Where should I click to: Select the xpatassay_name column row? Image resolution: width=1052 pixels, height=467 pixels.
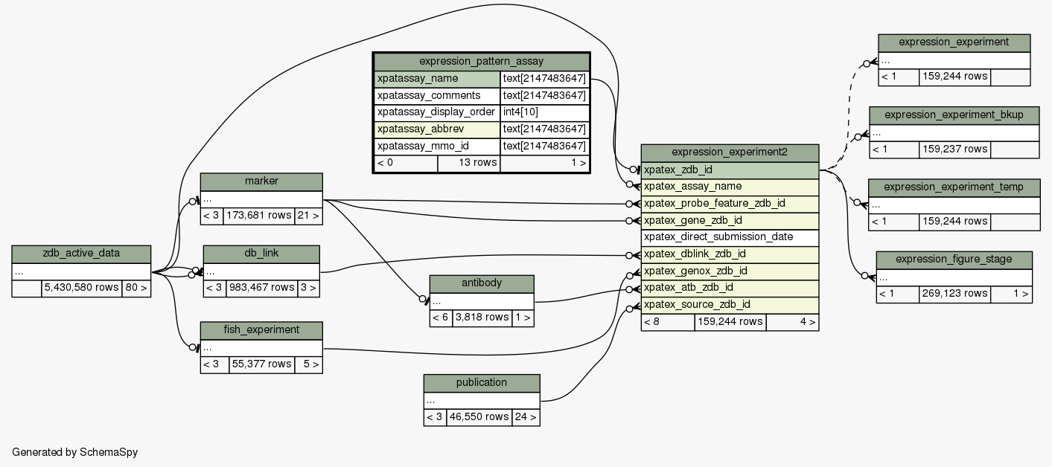[436, 79]
